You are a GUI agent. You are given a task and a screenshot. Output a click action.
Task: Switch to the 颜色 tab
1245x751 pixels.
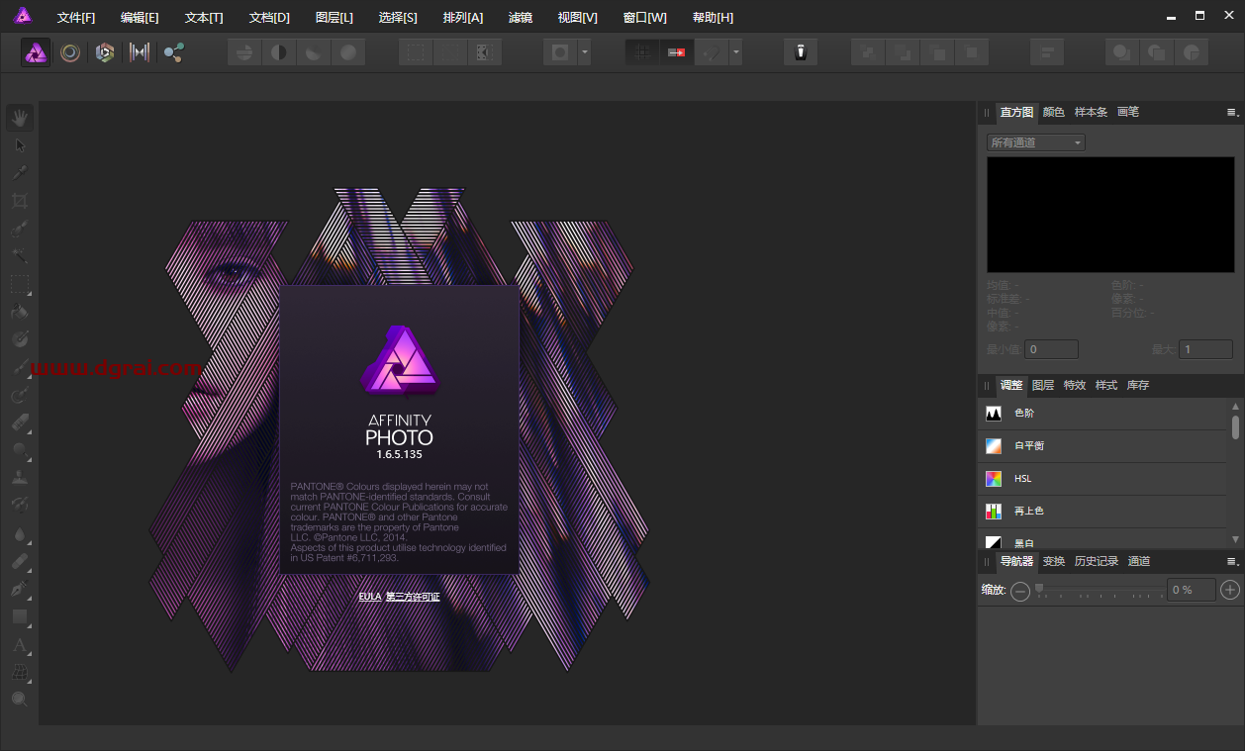pos(1053,113)
